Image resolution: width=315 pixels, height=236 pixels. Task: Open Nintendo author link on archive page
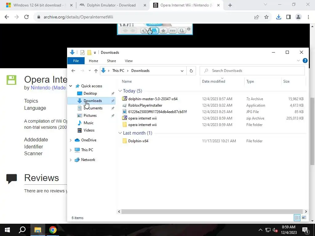pos(48,88)
